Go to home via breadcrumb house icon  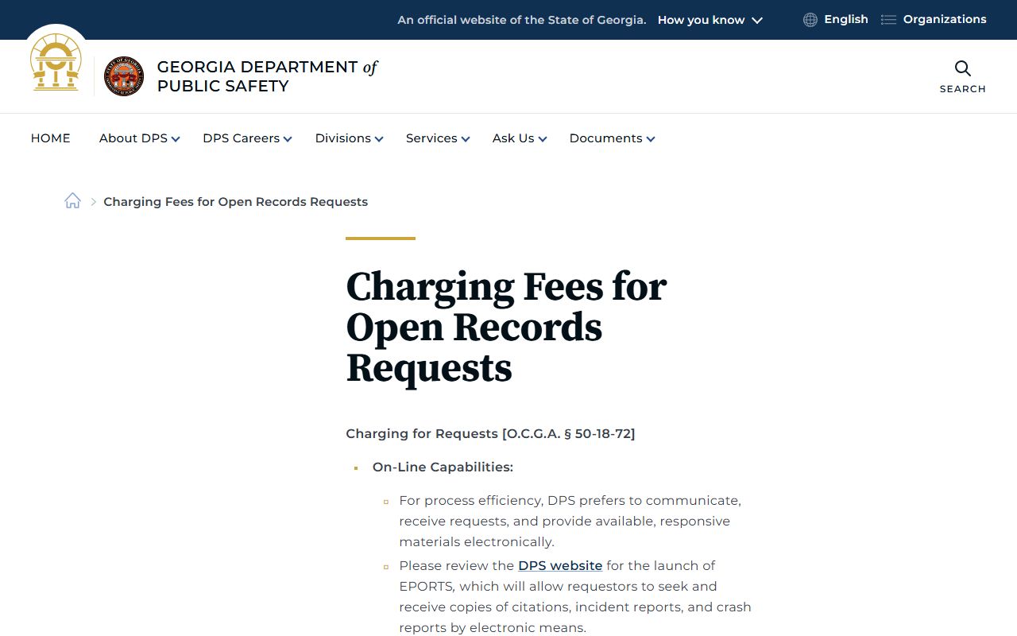click(72, 201)
